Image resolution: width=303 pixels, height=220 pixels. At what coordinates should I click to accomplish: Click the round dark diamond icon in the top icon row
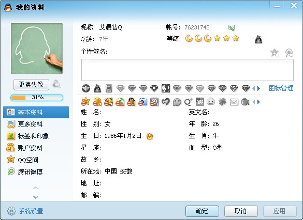[x=86, y=88]
